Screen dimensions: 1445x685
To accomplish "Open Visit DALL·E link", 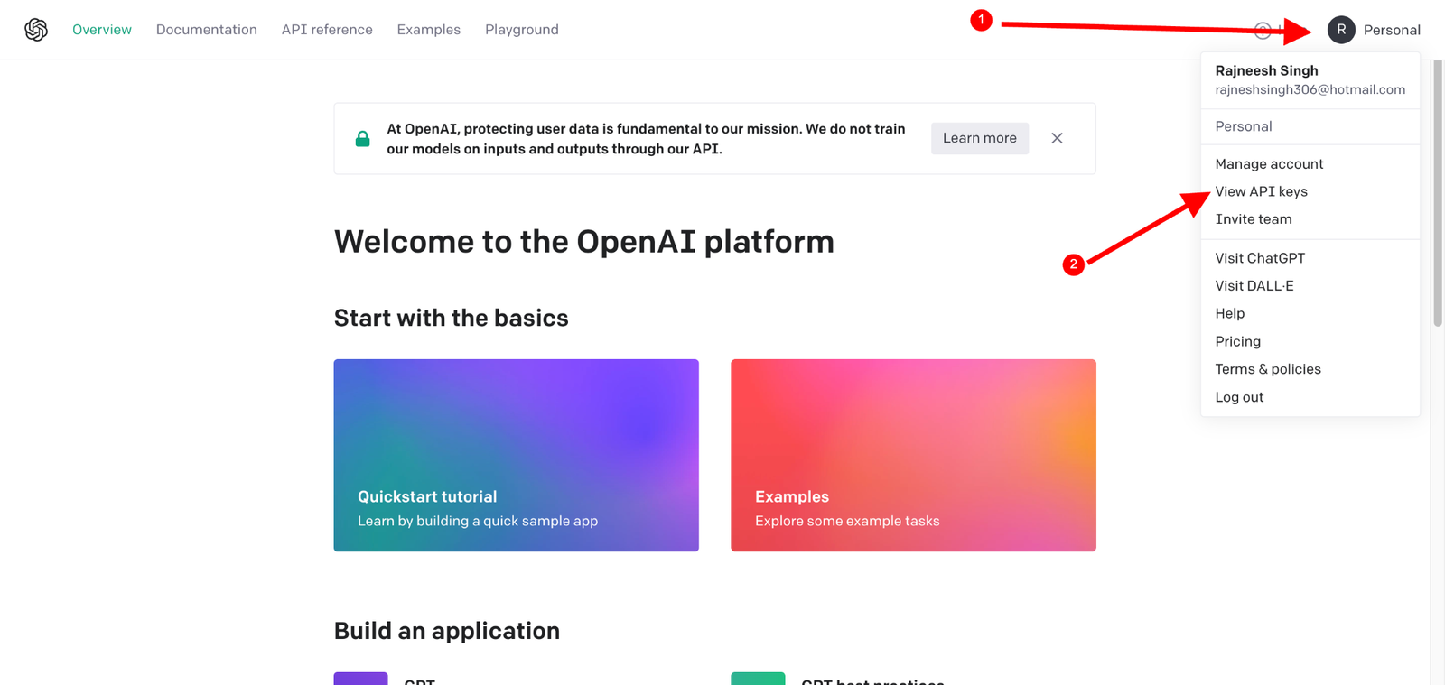I will (x=1254, y=286).
